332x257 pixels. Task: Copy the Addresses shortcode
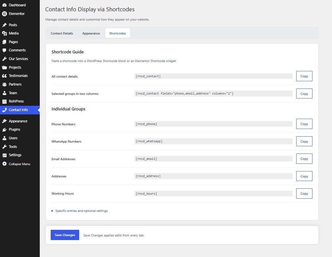pos(304,176)
